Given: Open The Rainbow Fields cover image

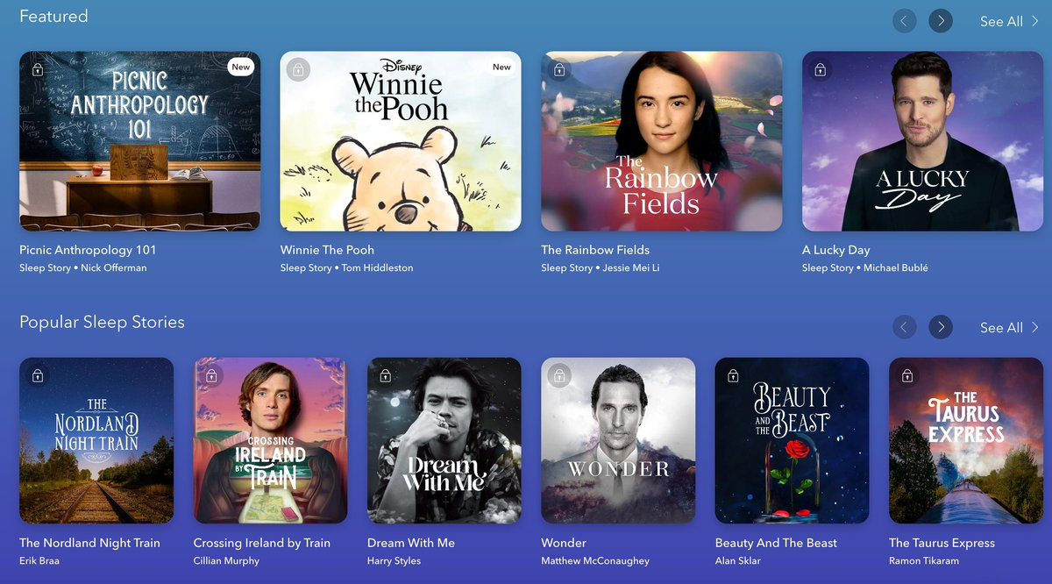Looking at the screenshot, I should pyautogui.click(x=662, y=141).
